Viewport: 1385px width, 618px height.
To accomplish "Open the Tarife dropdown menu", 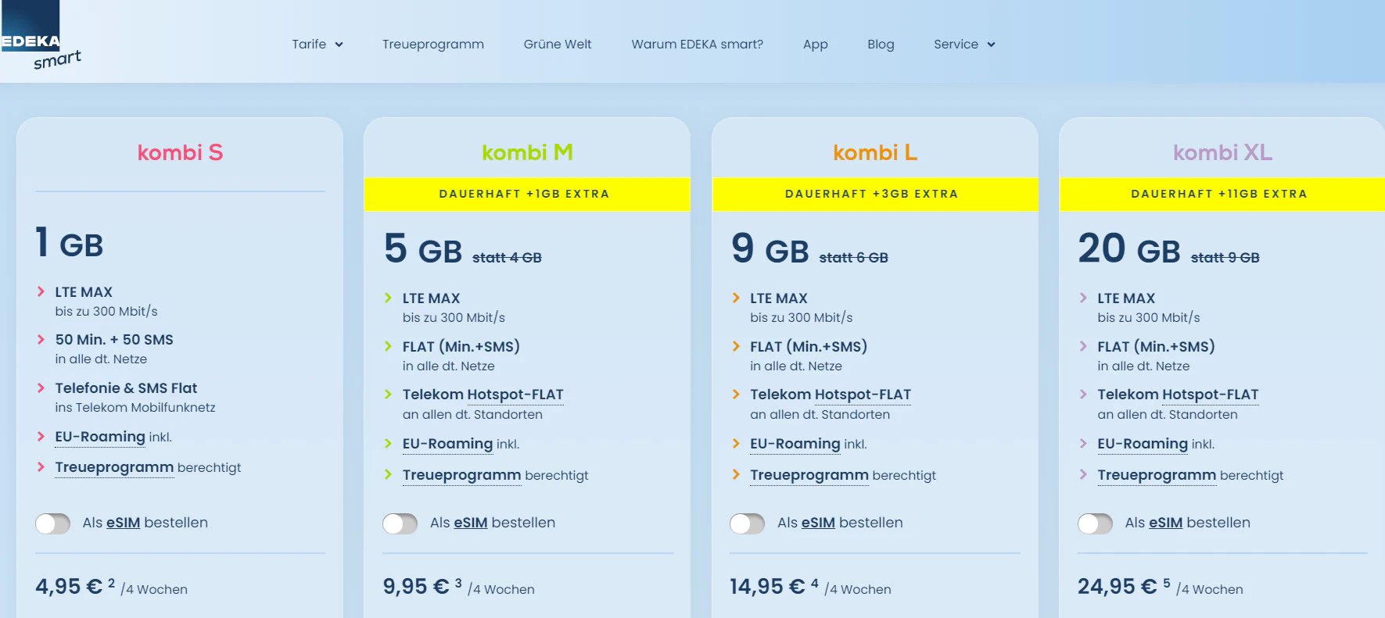I will point(310,45).
